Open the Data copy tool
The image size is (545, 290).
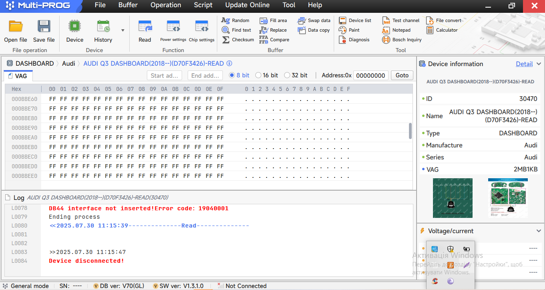tap(314, 30)
